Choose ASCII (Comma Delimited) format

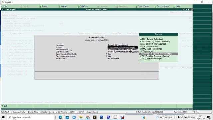tap(151, 39)
